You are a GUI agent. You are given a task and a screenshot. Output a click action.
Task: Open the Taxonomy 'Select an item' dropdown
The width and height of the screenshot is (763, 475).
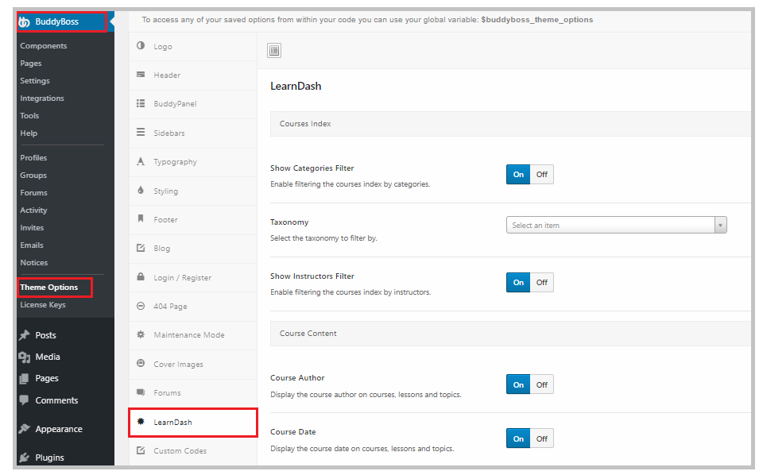(x=610, y=226)
